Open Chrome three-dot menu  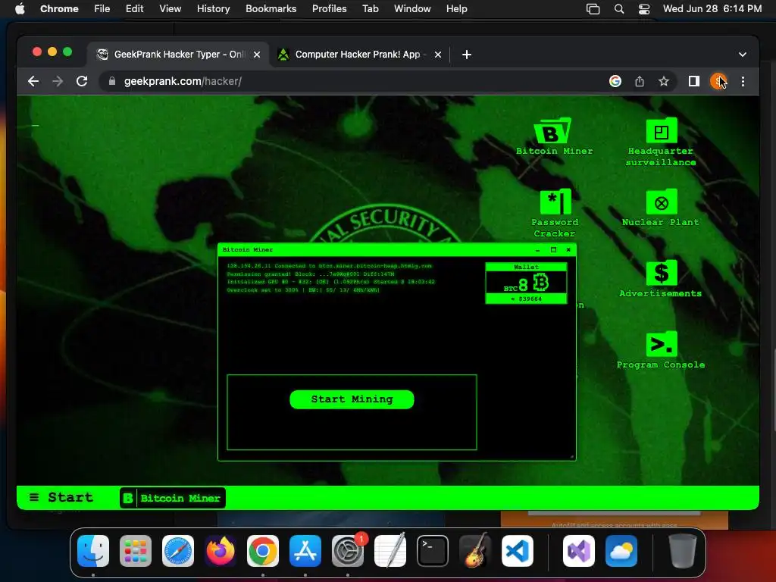pos(743,81)
